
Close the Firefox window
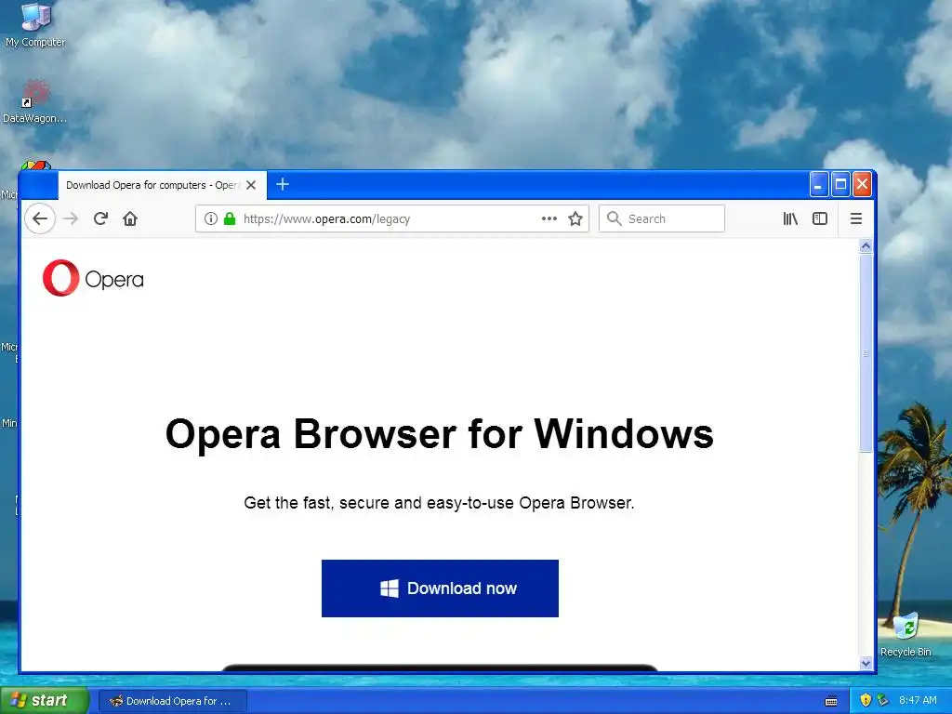click(x=862, y=184)
